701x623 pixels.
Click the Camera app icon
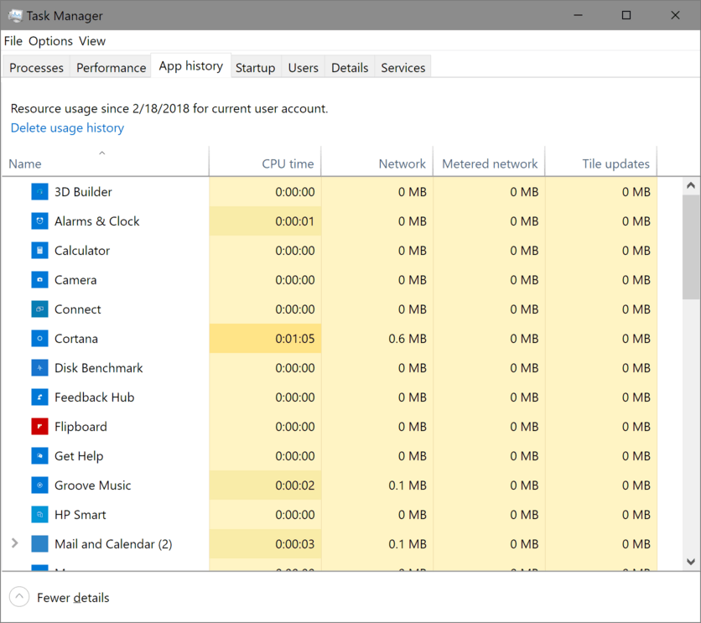tap(39, 280)
